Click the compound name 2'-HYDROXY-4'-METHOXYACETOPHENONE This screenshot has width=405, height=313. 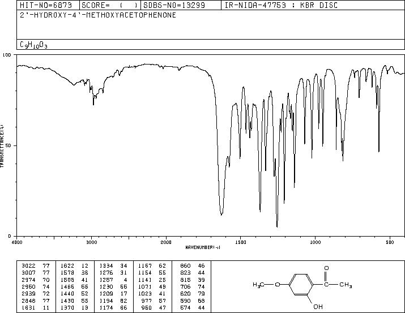point(98,15)
